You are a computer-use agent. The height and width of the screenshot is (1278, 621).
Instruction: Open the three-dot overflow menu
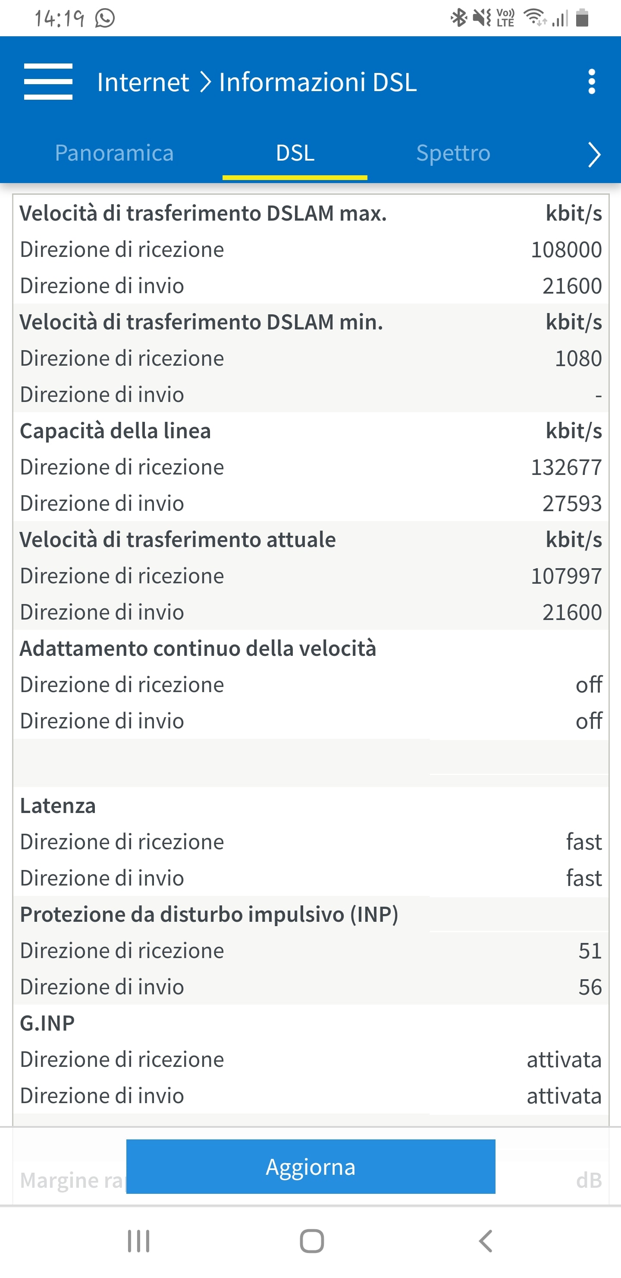tap(591, 82)
